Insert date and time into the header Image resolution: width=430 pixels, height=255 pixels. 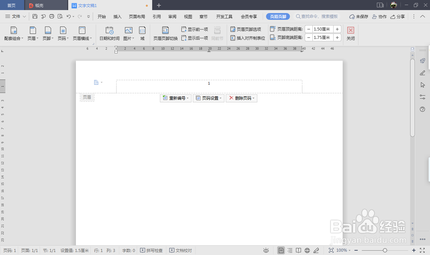click(x=110, y=34)
